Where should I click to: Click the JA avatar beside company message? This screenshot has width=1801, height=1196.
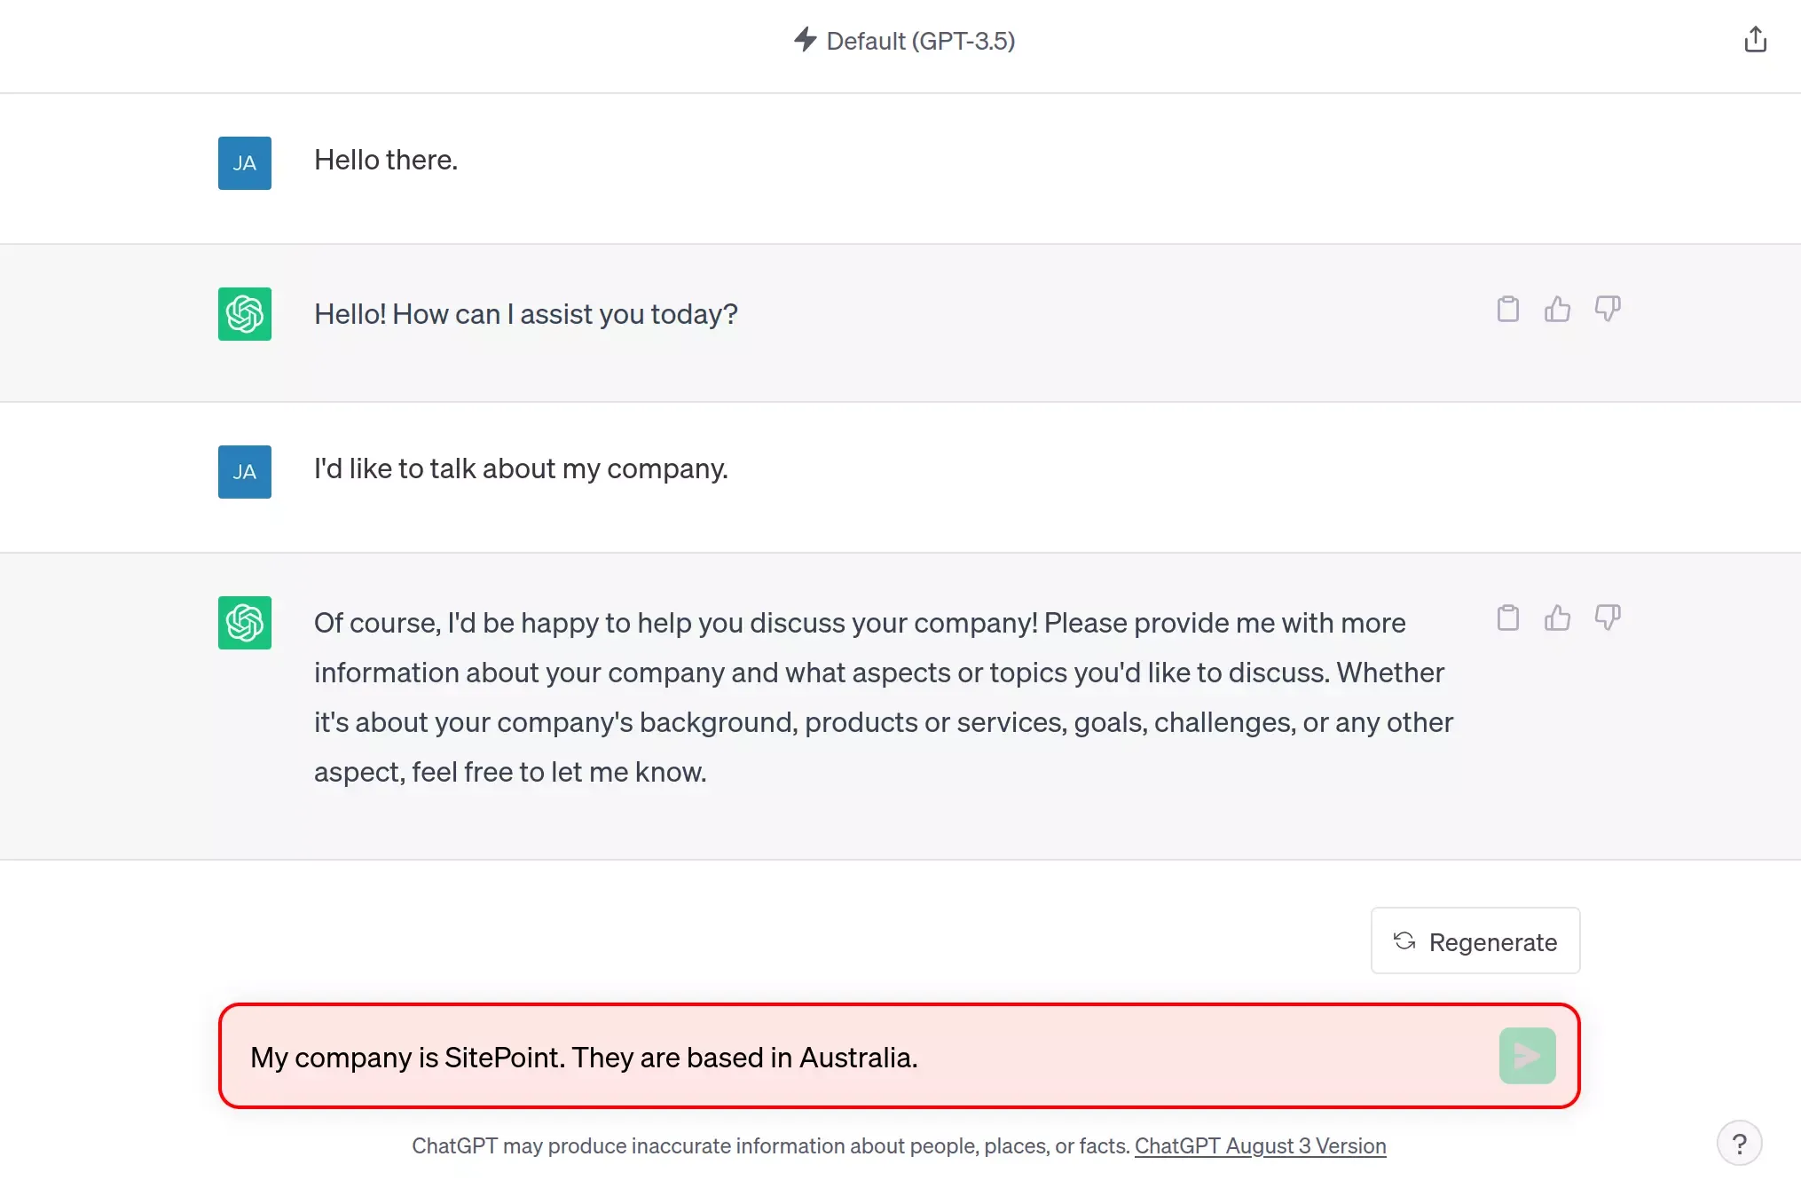tap(245, 472)
